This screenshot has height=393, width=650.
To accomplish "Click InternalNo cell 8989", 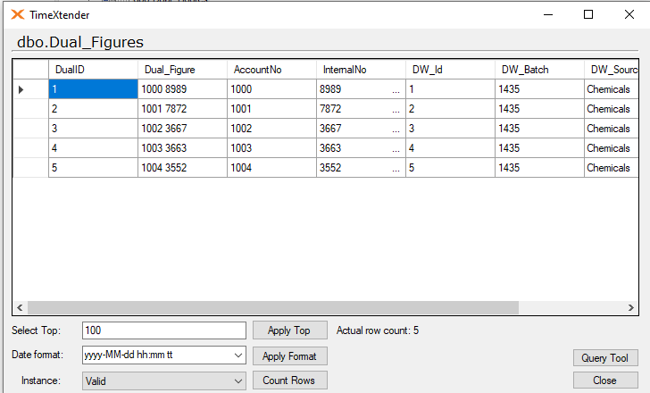I will pos(361,89).
